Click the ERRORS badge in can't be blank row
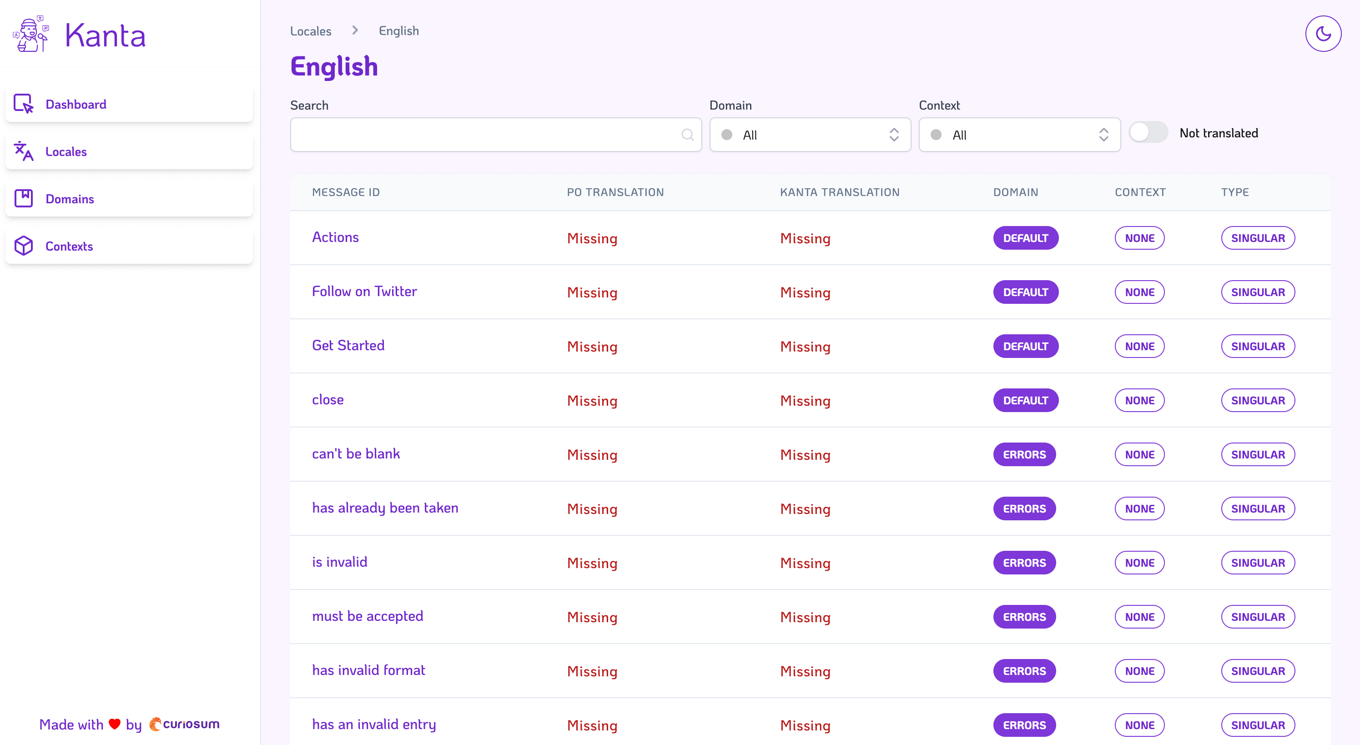This screenshot has width=1360, height=745. (1024, 455)
